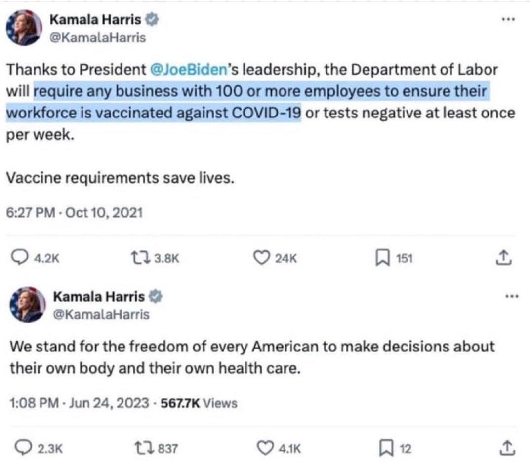The width and height of the screenshot is (530, 466).
Task: Retweet the tweet with 837 reposts
Action: (x=141, y=448)
